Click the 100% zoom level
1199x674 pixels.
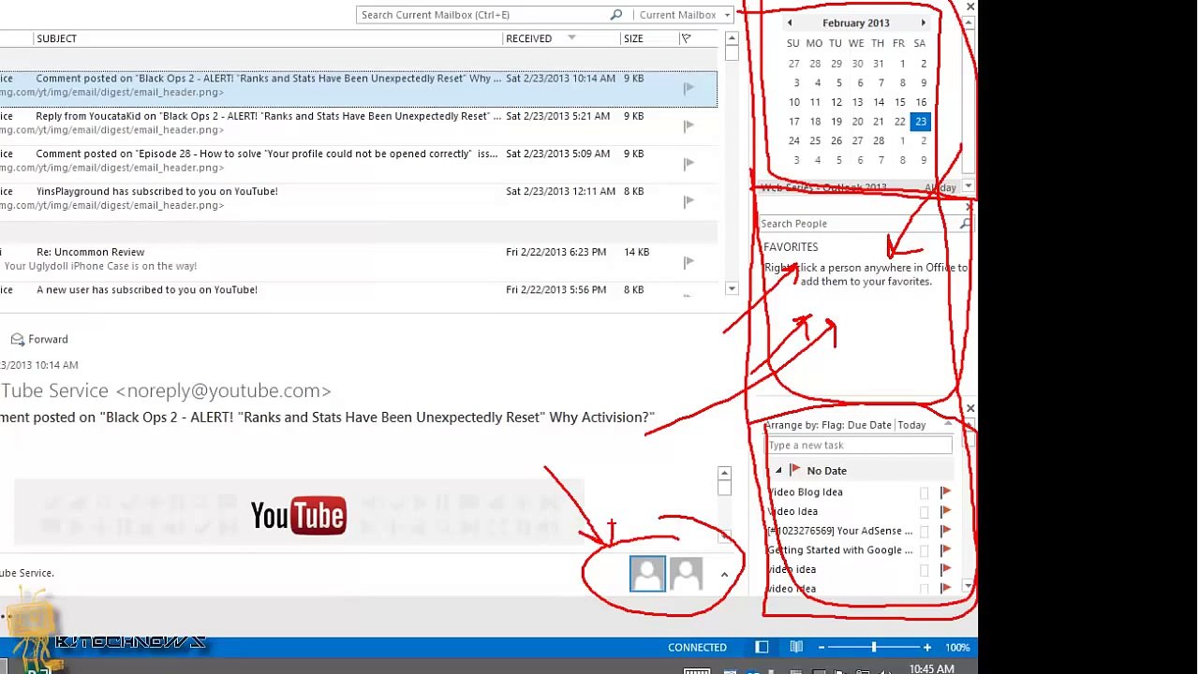click(x=957, y=647)
